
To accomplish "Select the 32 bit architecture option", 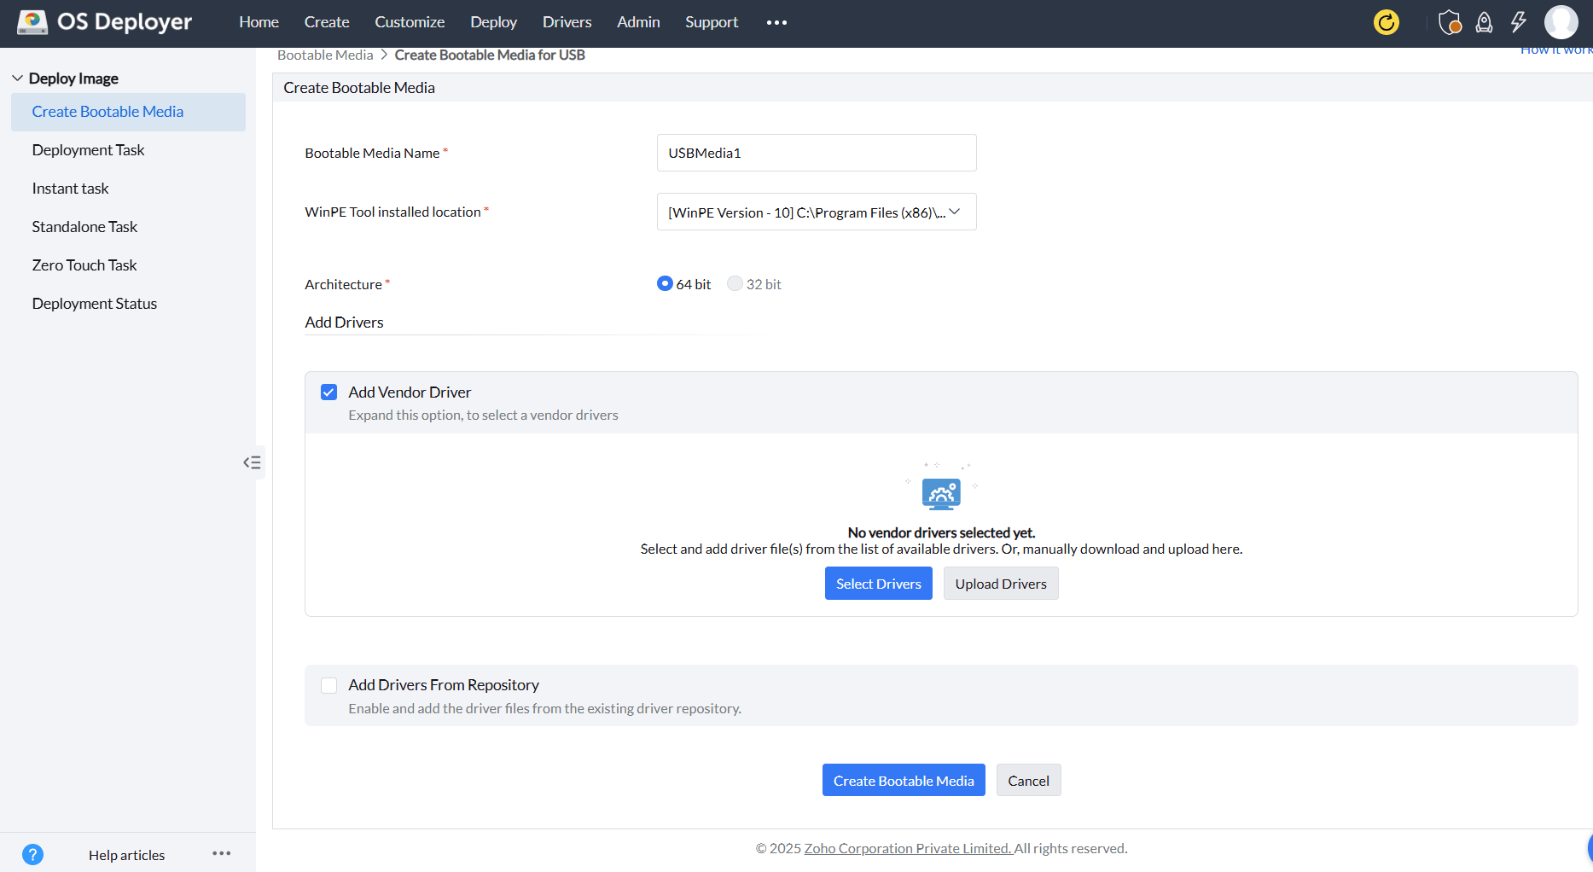I will [x=735, y=283].
